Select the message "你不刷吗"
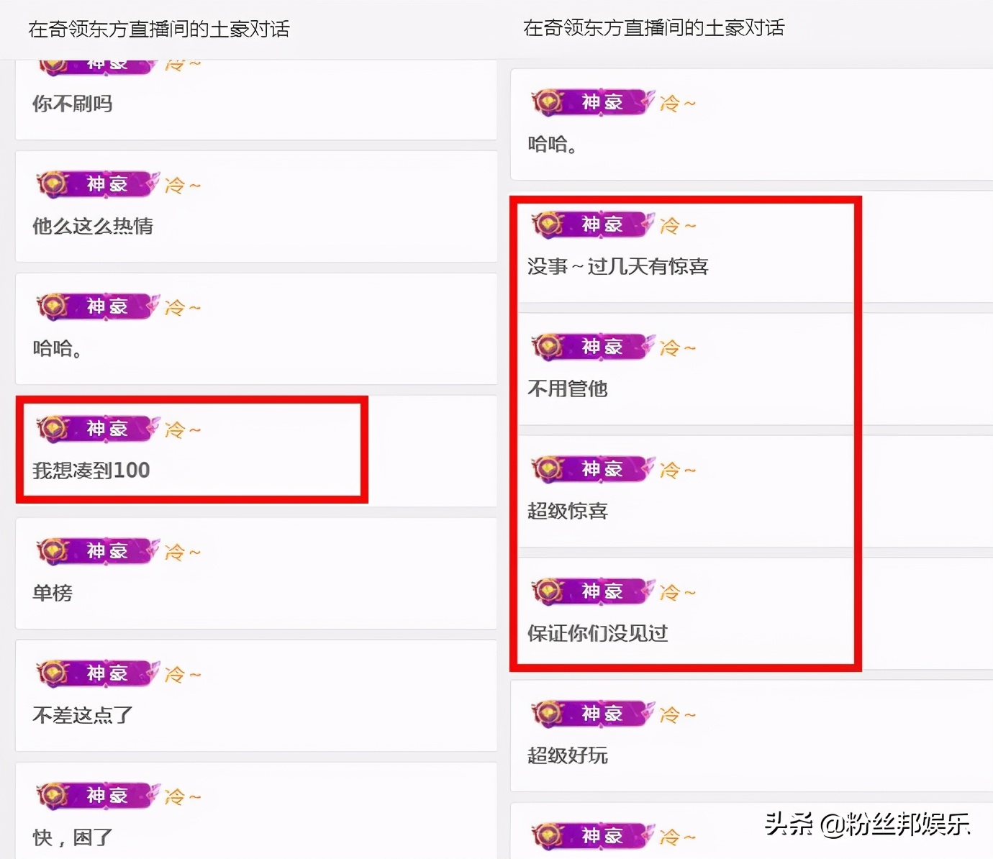Viewport: 993px width, 859px height. (73, 104)
